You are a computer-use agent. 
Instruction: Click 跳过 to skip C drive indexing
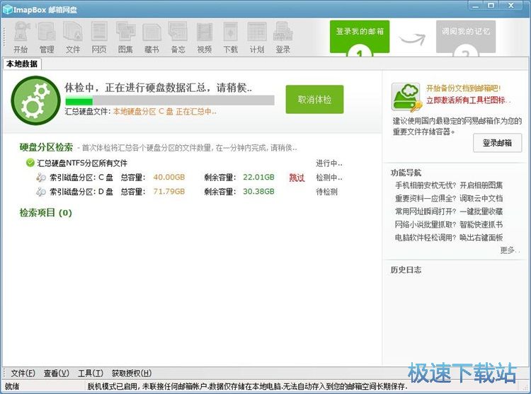(x=297, y=178)
